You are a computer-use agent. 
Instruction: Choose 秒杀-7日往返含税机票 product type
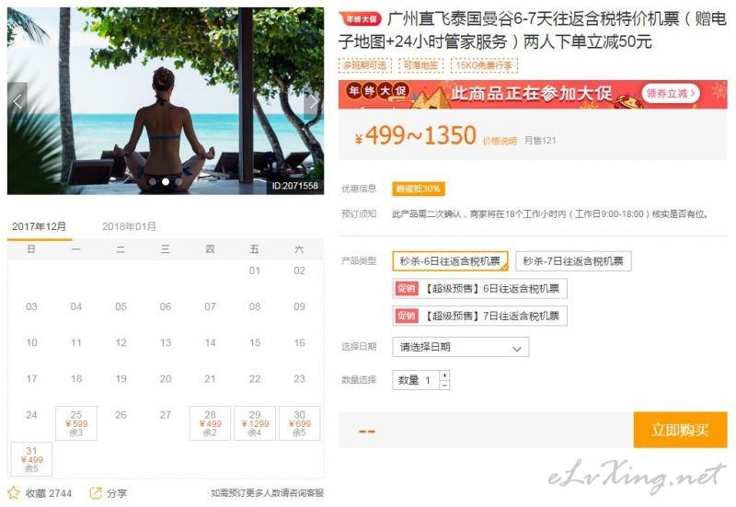click(573, 261)
